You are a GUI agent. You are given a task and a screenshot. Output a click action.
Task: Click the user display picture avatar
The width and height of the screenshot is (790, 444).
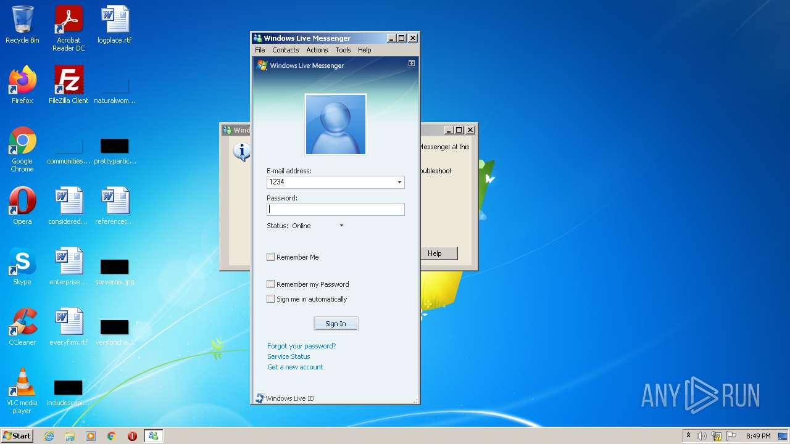tap(336, 125)
